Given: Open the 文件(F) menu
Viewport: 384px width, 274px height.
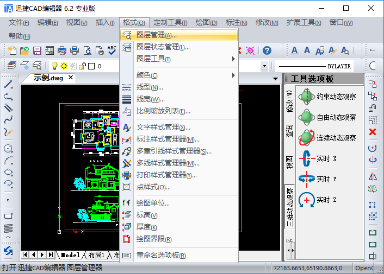Looking at the screenshot, I should (x=19, y=23).
